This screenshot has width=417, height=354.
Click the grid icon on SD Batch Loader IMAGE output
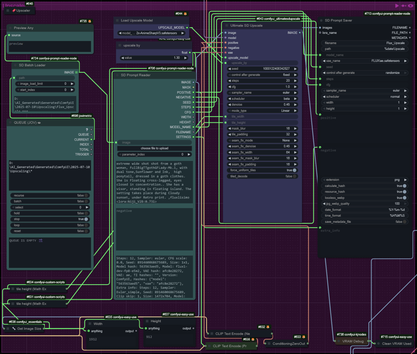[x=77, y=72]
